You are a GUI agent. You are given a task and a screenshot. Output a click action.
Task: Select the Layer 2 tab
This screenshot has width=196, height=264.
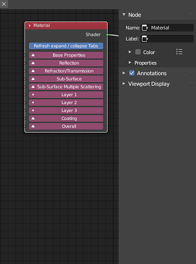(x=66, y=102)
